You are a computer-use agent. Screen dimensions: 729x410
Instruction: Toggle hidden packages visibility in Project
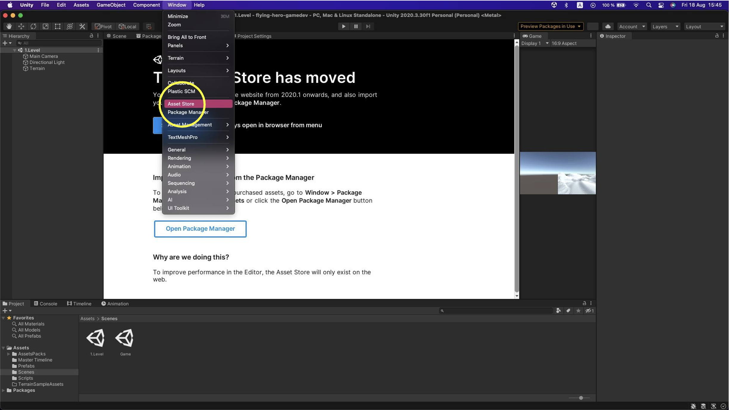589,311
